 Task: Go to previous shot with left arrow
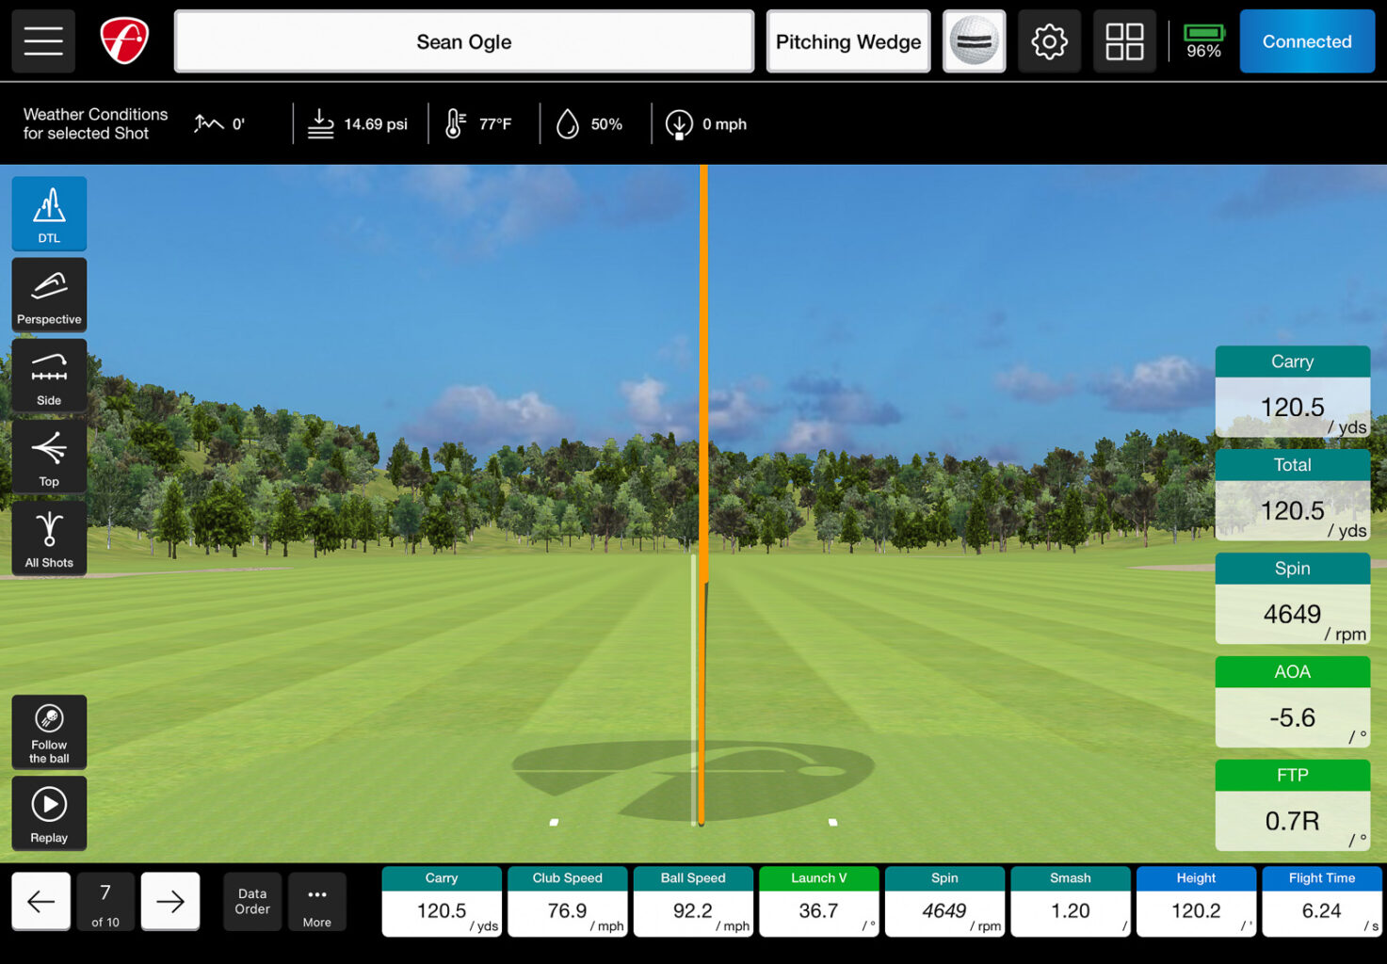click(41, 901)
